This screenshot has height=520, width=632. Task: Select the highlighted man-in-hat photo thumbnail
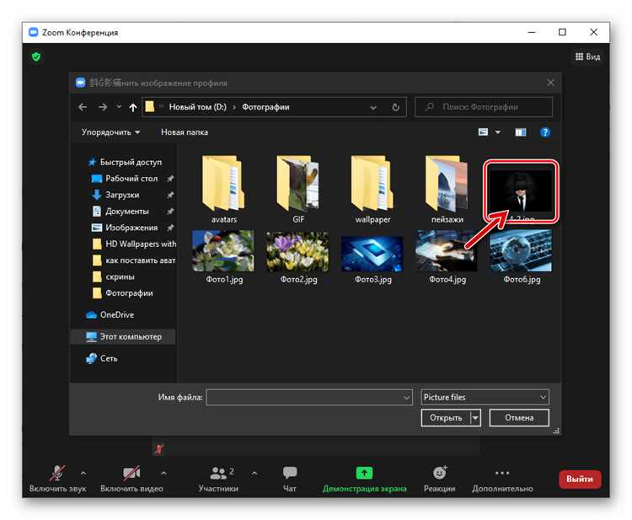tap(521, 191)
